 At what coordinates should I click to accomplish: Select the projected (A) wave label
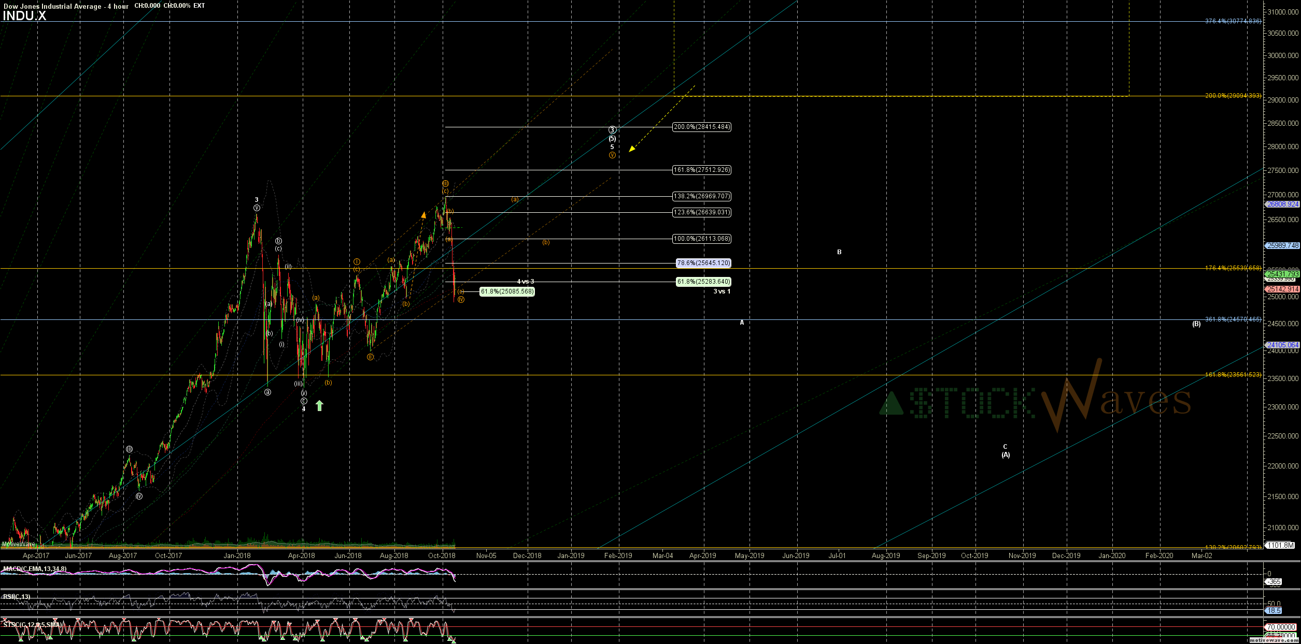click(1006, 455)
